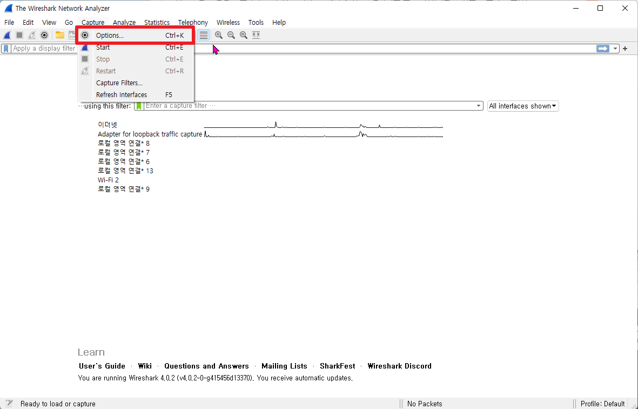The width and height of the screenshot is (638, 409).
Task: Reset zoom to normal size icon
Action: point(243,35)
